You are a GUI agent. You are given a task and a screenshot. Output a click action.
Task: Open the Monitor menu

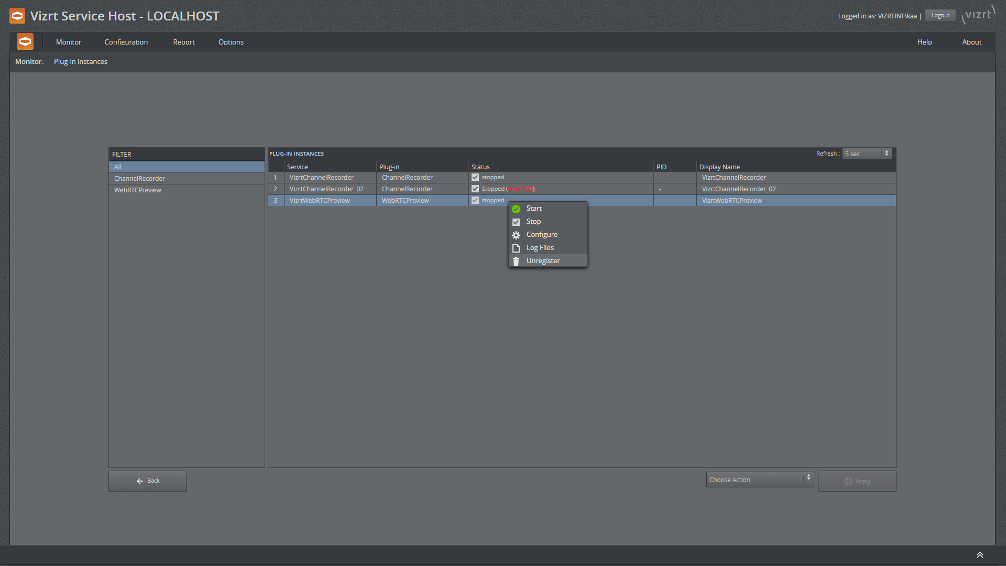pos(69,42)
